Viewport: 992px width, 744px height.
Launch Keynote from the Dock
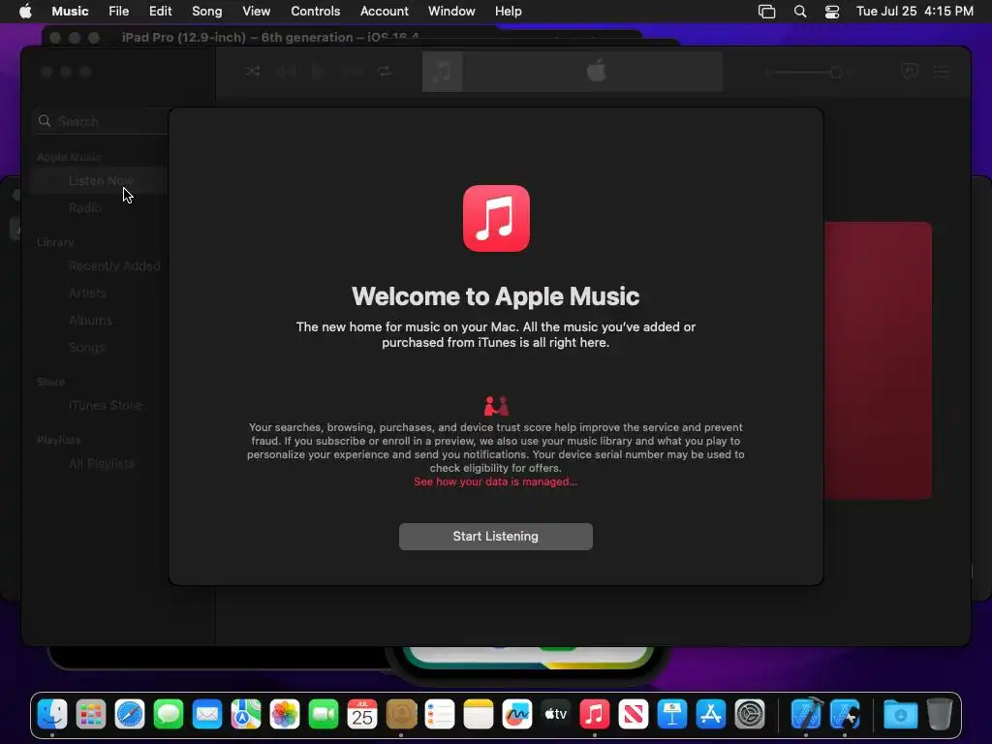[672, 715]
